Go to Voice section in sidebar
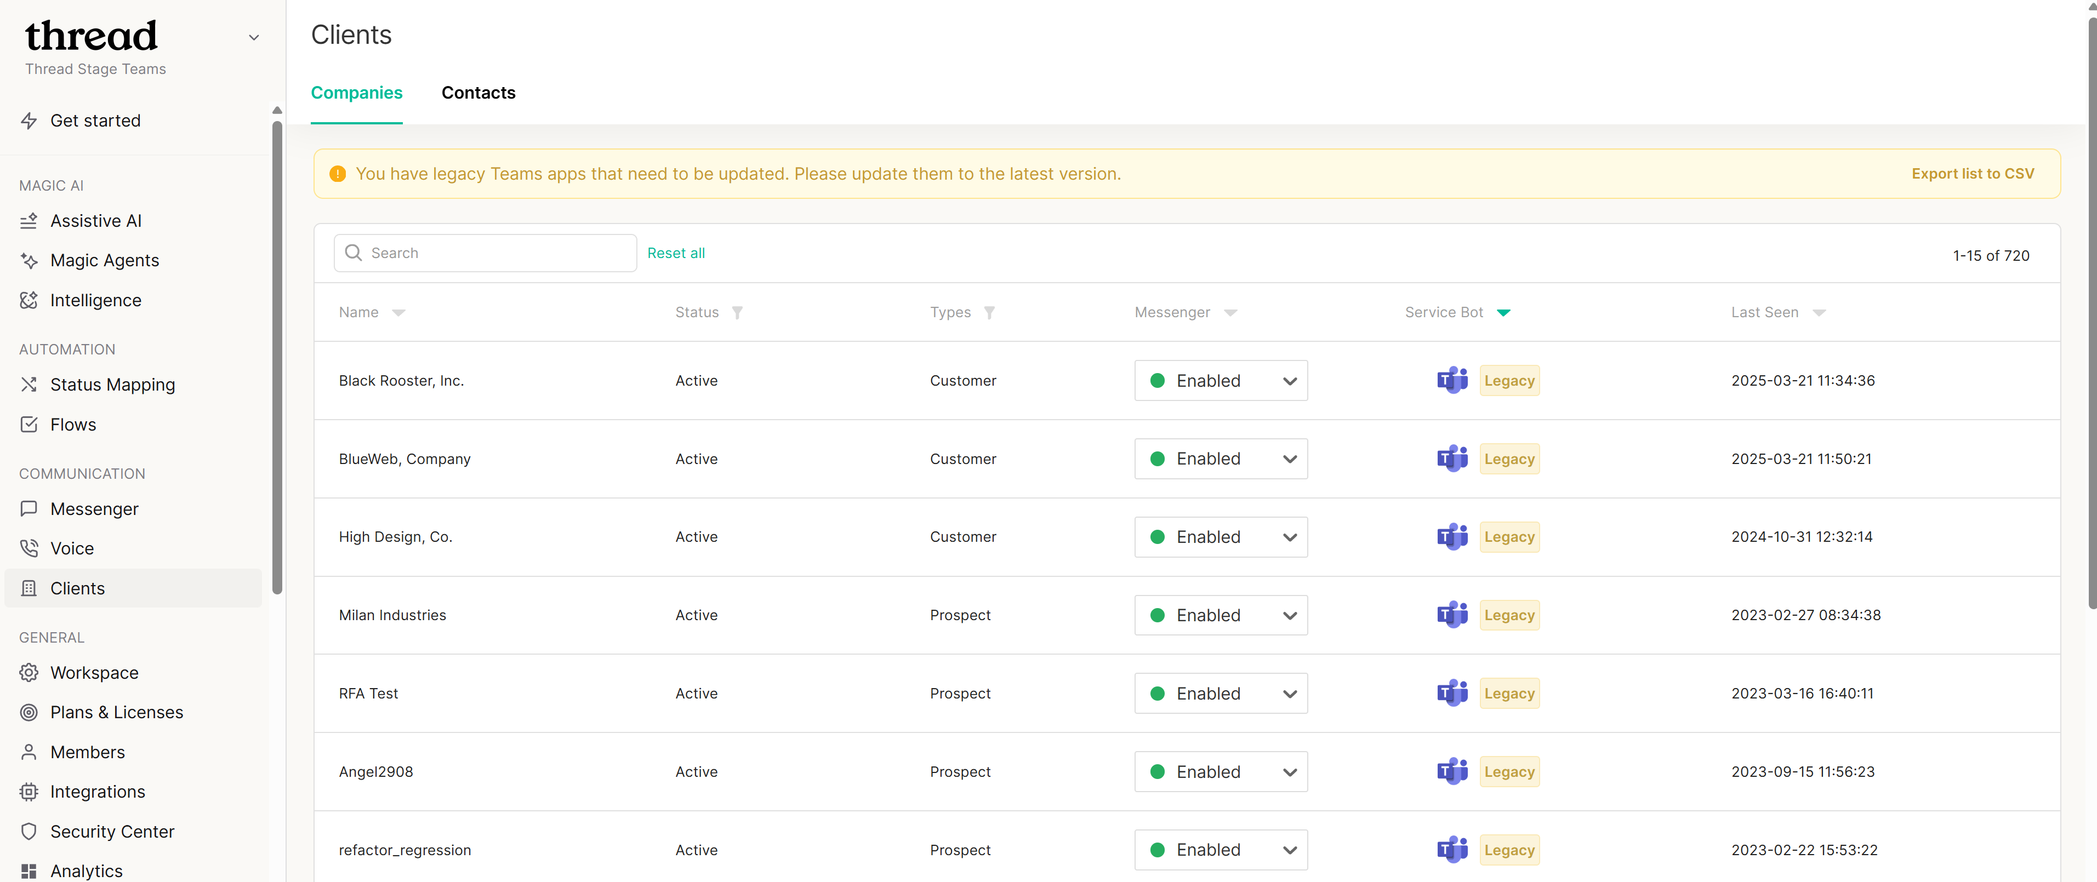Viewport: 2097px width, 882px height. point(72,548)
